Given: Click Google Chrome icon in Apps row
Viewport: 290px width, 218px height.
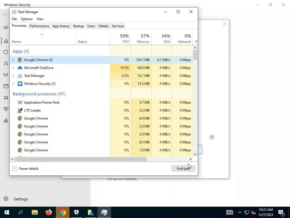Looking at the screenshot, I should pyautogui.click(x=20, y=60).
